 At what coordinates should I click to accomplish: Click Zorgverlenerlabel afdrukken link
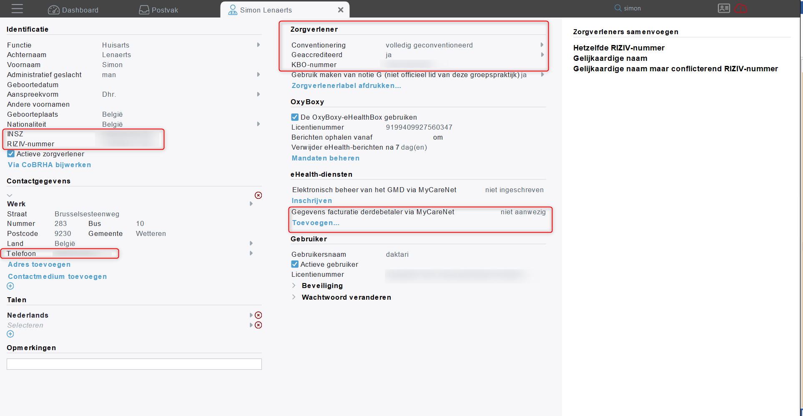(x=346, y=85)
